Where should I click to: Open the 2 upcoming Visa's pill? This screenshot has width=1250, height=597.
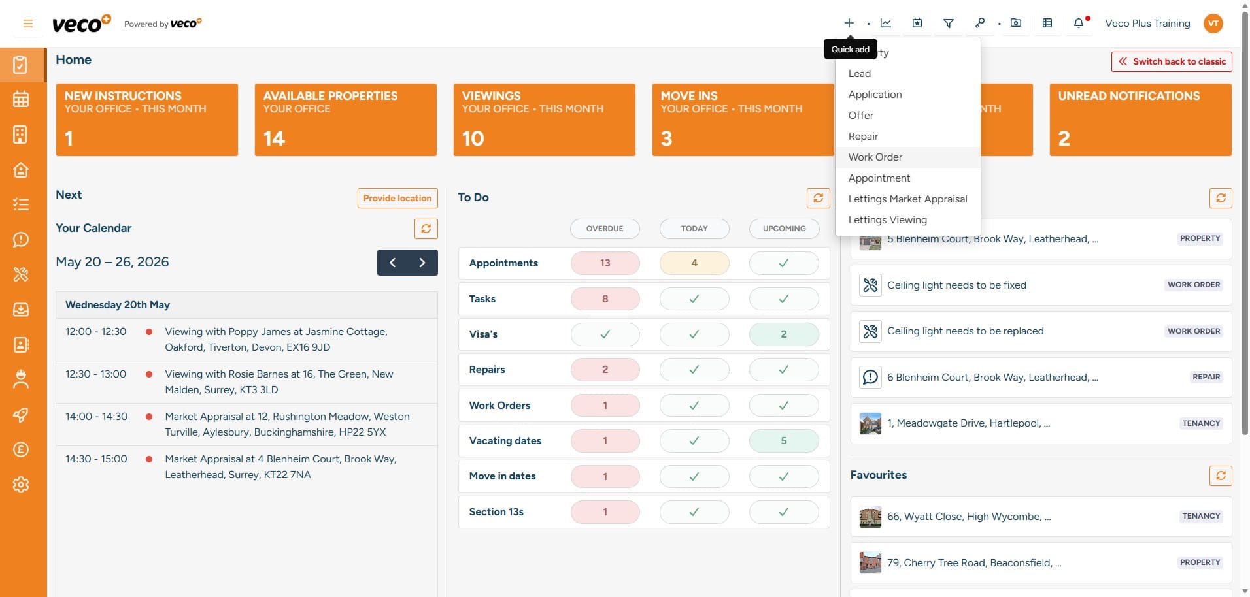[784, 334]
